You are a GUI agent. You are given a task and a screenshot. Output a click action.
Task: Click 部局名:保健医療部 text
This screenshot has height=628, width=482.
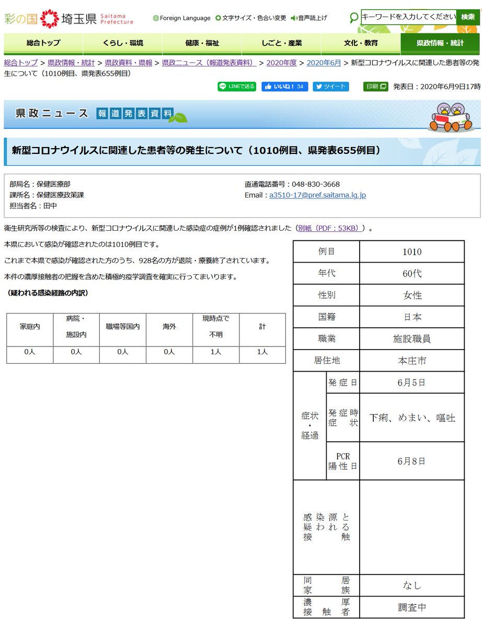[40, 184]
